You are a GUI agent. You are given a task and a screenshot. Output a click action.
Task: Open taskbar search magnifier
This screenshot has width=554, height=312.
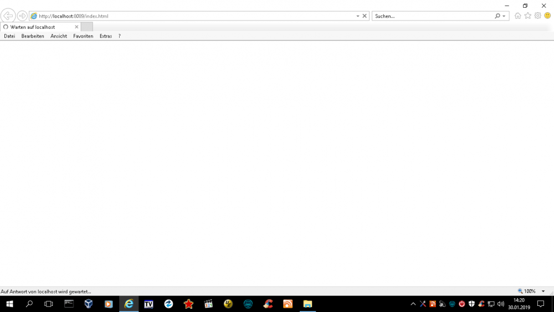pyautogui.click(x=29, y=304)
